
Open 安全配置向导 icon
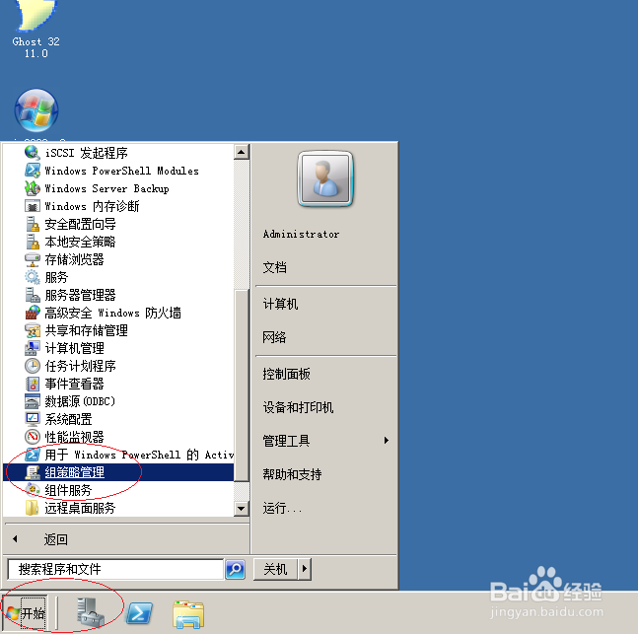pos(33,224)
